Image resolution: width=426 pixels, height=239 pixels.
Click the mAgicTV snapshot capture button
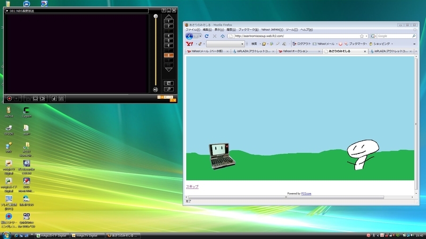(x=43, y=99)
